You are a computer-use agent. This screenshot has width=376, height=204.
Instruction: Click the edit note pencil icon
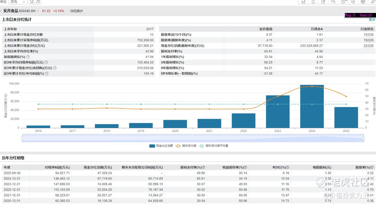pos(323,2)
